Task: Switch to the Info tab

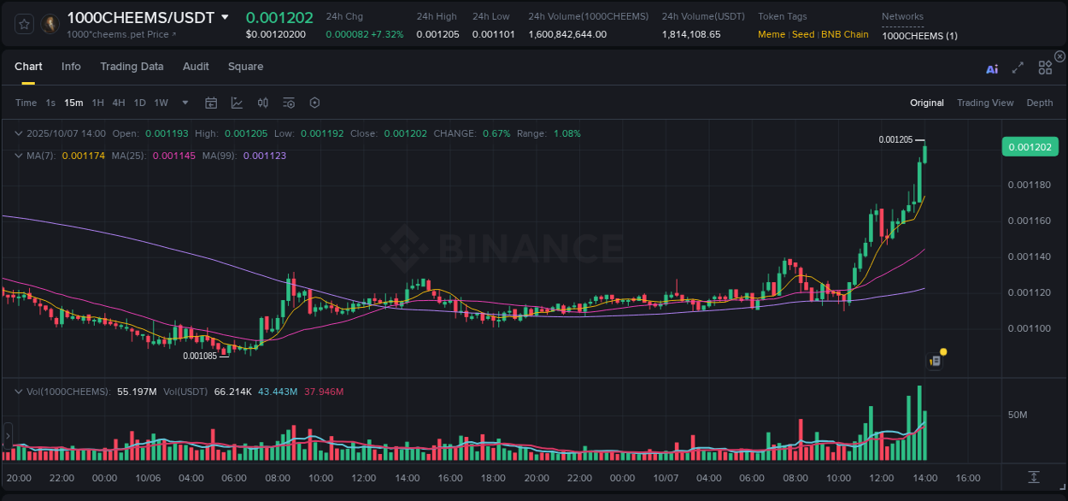Action: (x=71, y=66)
